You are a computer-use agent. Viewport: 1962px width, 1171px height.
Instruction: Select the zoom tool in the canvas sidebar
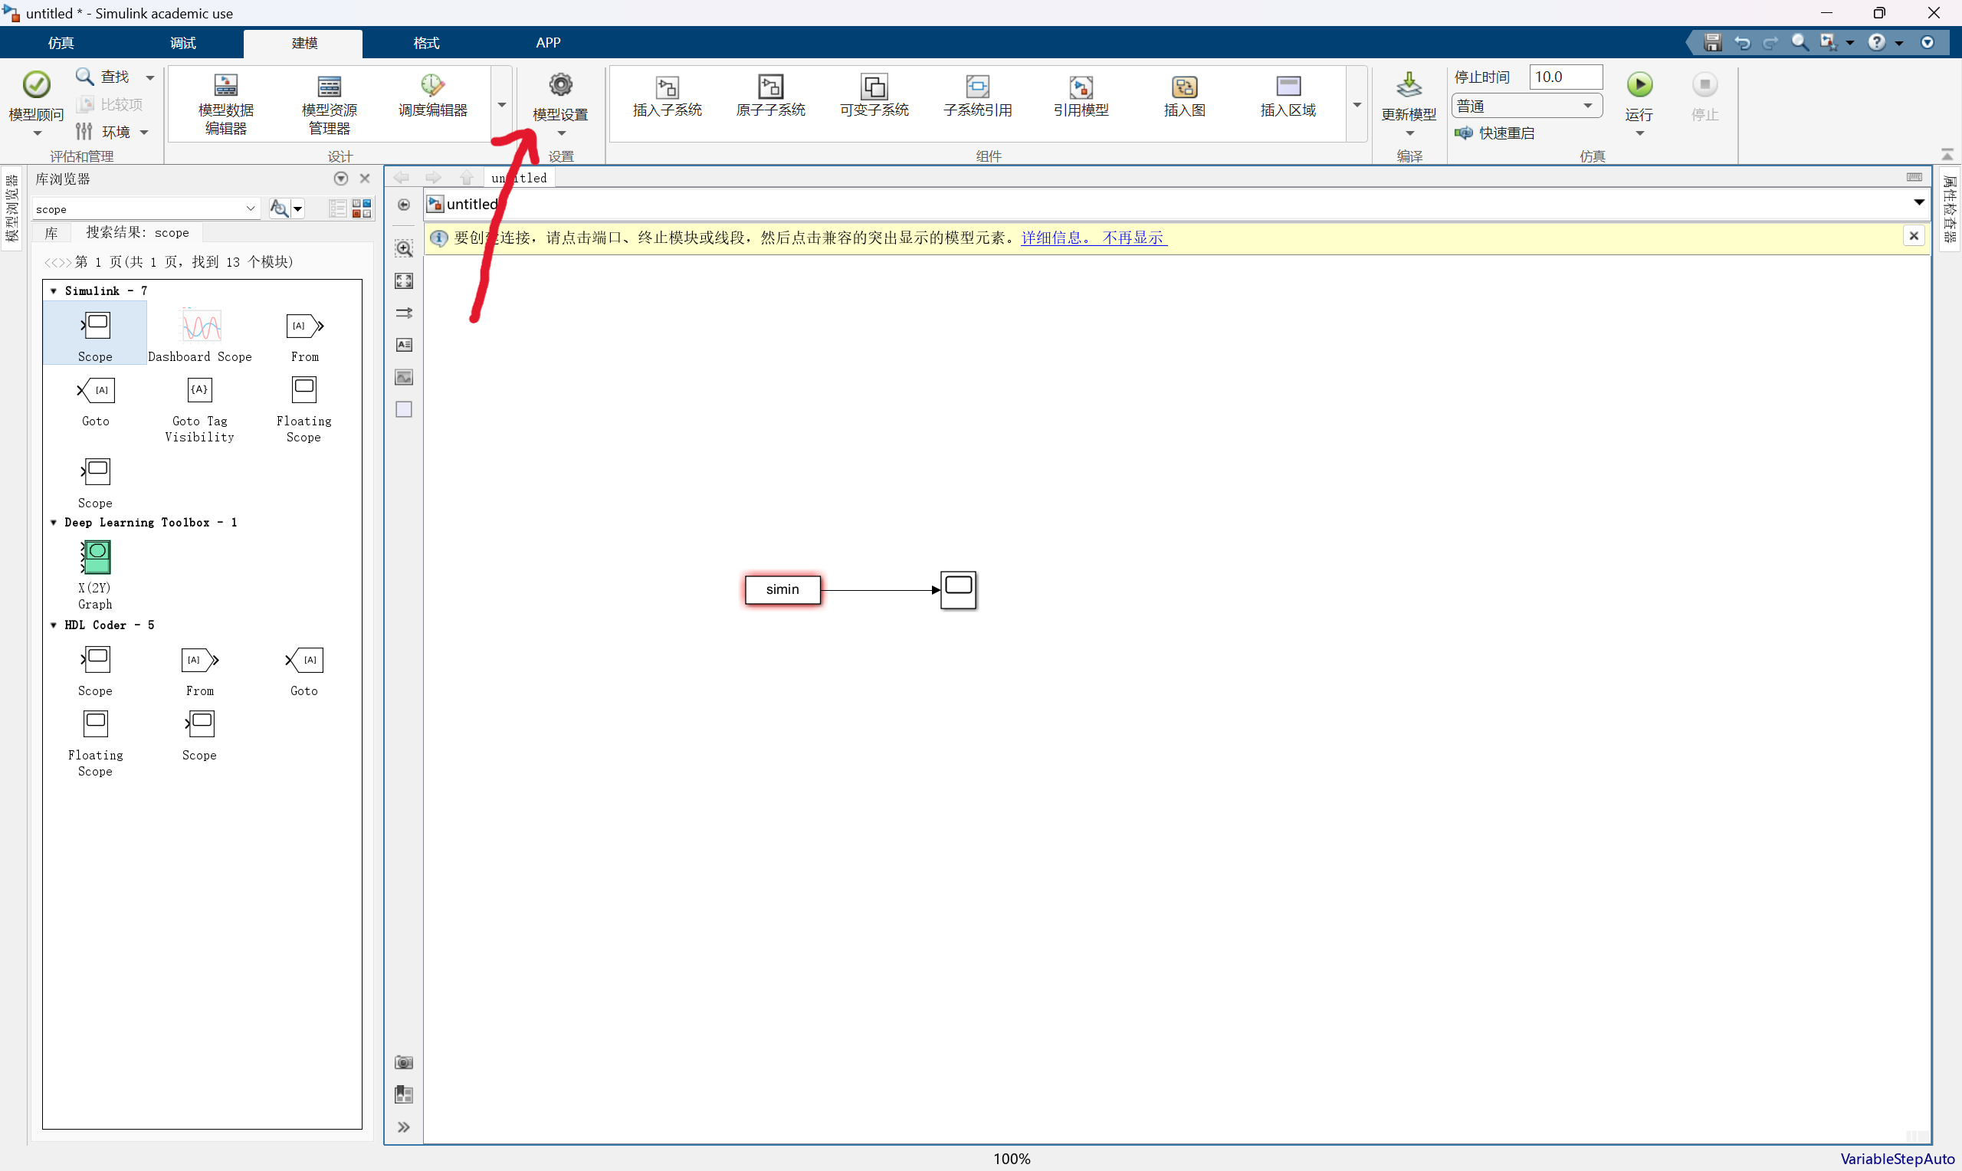click(403, 248)
